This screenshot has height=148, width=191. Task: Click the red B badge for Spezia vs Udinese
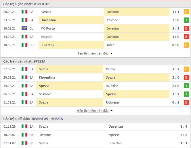tap(186, 102)
